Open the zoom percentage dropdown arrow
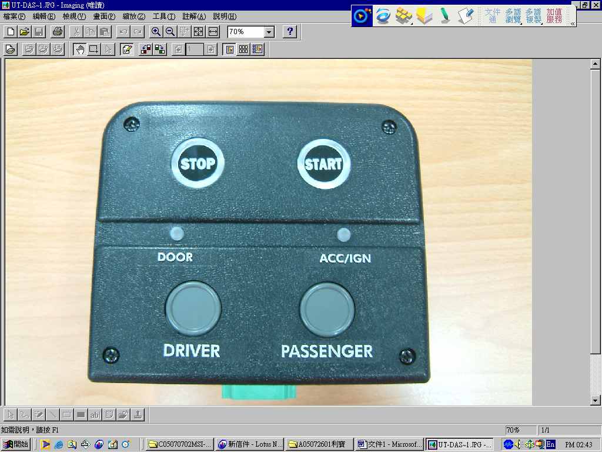Screen dimensions: 602x452 pyautogui.click(x=269, y=32)
